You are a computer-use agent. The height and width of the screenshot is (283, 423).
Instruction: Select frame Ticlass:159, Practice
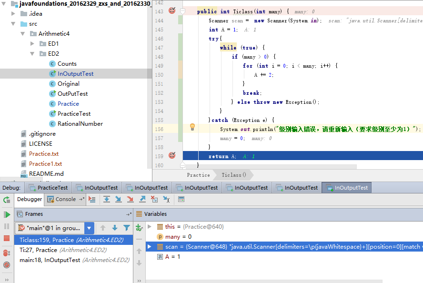[x=73, y=240]
